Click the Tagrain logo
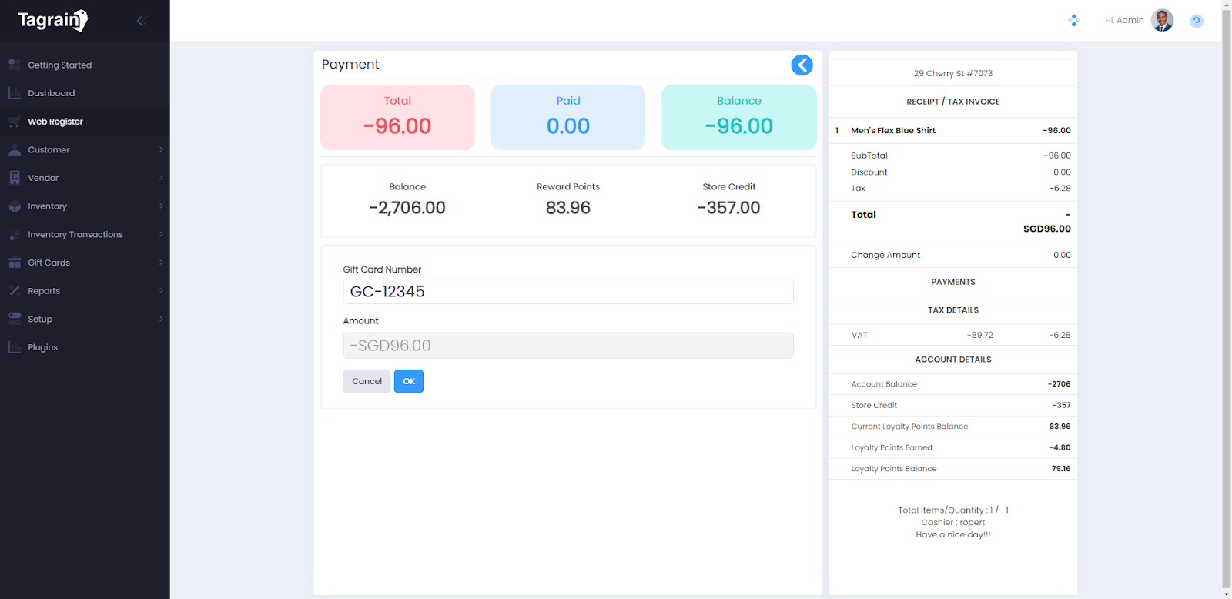The image size is (1232, 599). tap(52, 20)
